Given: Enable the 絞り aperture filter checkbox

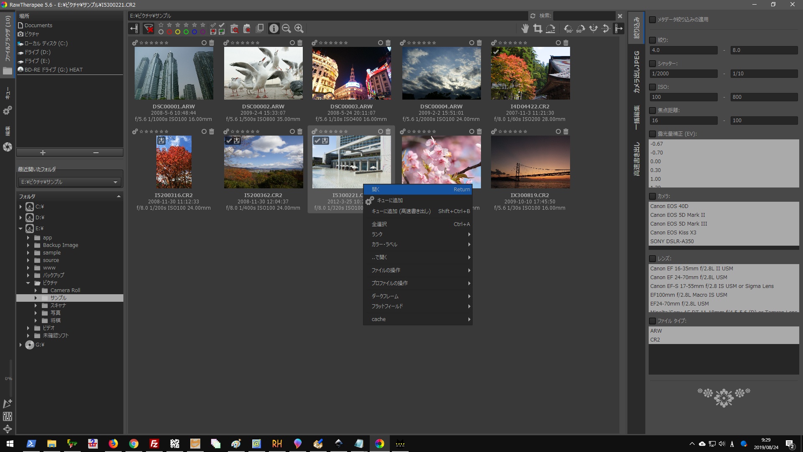Looking at the screenshot, I should (x=652, y=40).
